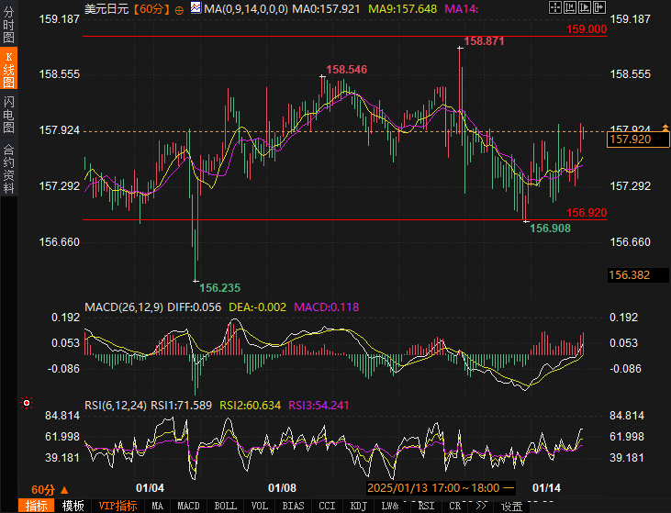The height and width of the screenshot is (513, 671).
Task: Open the 闪电图 tab in sidebar
Action: (8, 114)
